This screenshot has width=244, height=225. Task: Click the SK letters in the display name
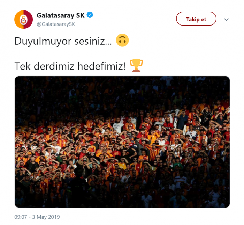(x=80, y=15)
